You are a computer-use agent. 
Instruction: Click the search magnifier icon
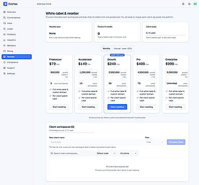(x=52, y=153)
